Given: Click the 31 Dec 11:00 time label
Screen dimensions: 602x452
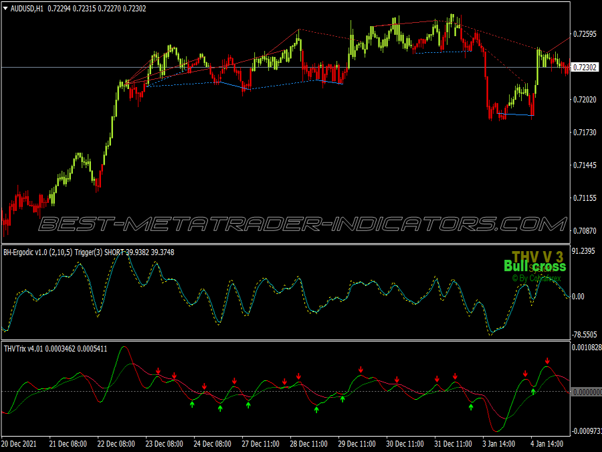Looking at the screenshot, I should [x=453, y=444].
